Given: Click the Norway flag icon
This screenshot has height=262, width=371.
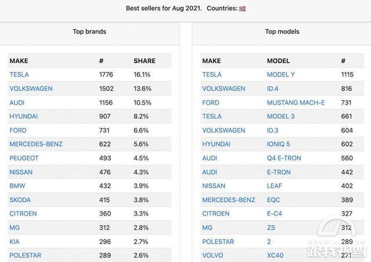Looking at the screenshot, I should click(243, 9).
